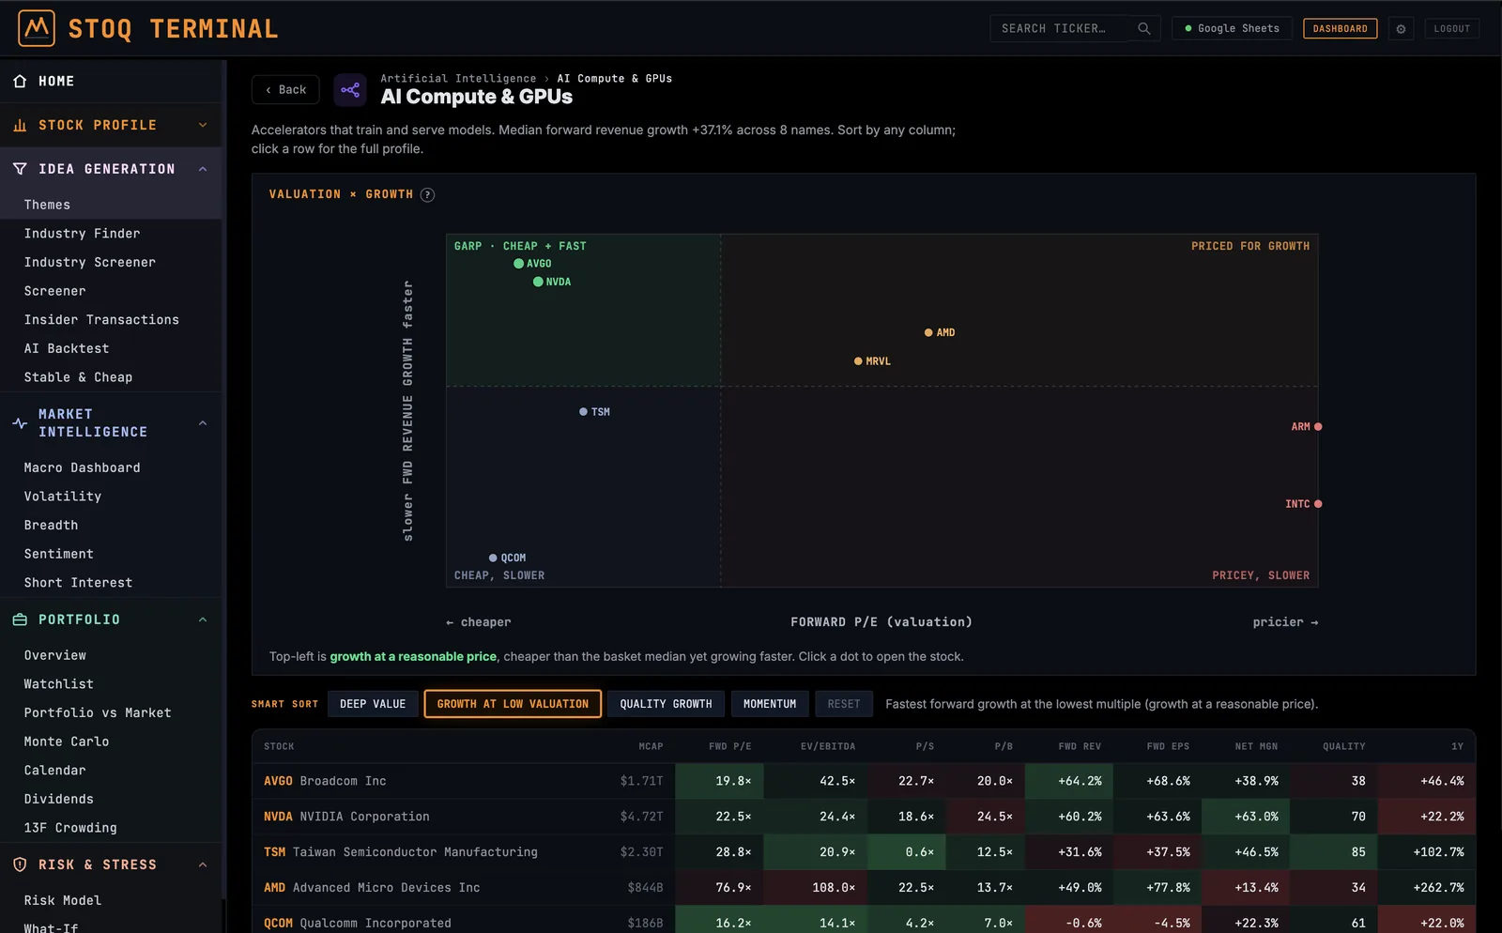Viewport: 1502px width, 933px height.
Task: Click the Logout button
Action: 1451,28
